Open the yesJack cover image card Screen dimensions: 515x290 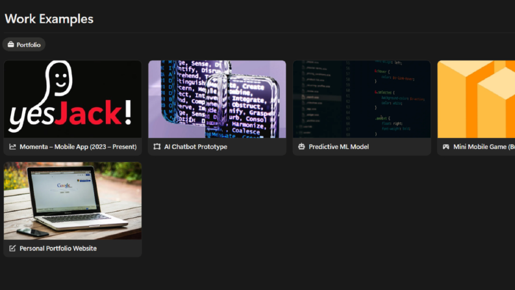tap(73, 99)
